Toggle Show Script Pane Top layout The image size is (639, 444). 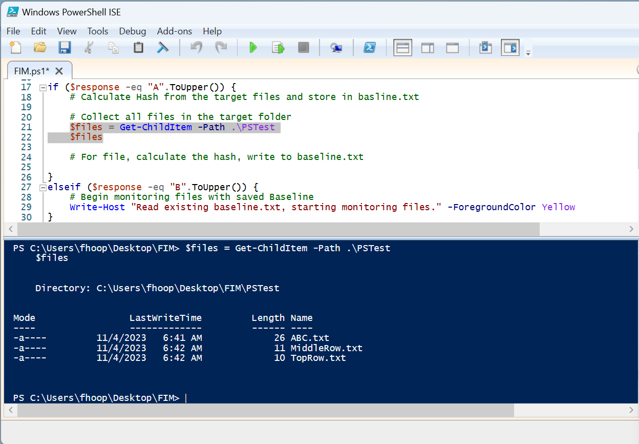click(x=402, y=47)
